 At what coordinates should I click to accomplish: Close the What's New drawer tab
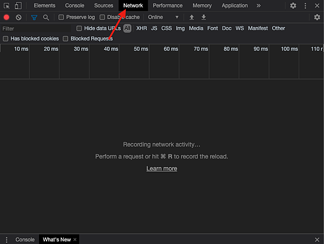point(75,240)
